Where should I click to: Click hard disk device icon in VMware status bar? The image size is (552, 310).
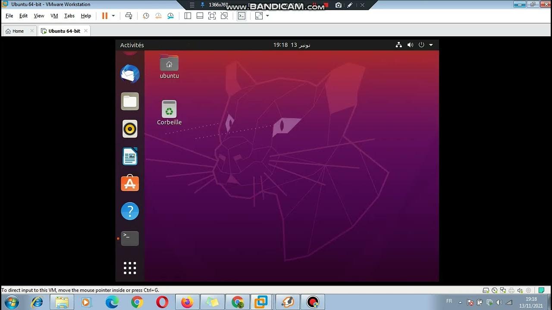(x=486, y=290)
